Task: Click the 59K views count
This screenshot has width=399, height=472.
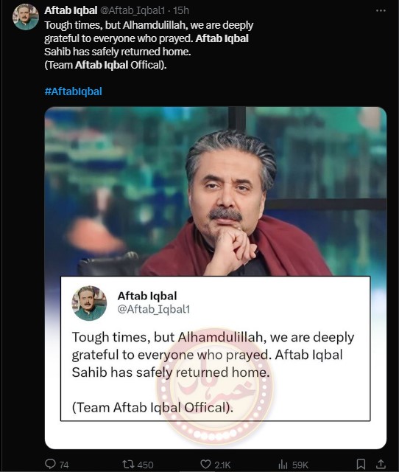Action: pyautogui.click(x=300, y=465)
